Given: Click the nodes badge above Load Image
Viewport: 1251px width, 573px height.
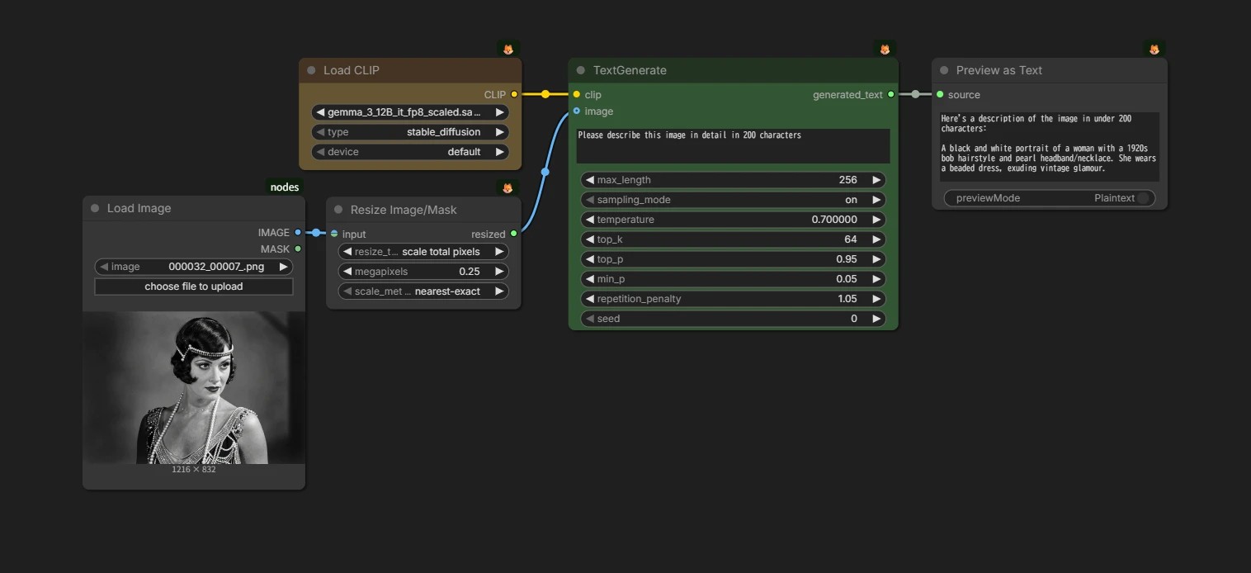Looking at the screenshot, I should (x=285, y=187).
